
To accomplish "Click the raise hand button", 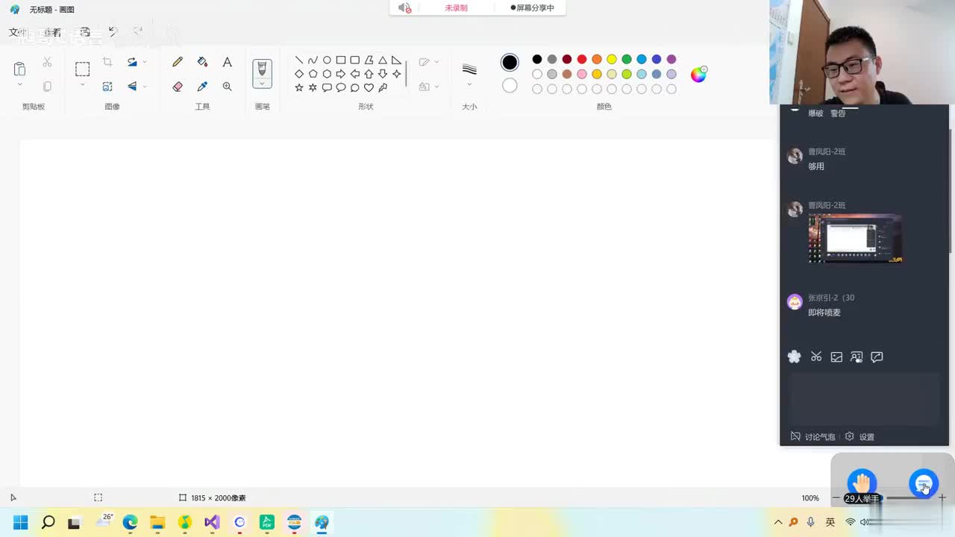I will coord(862,483).
